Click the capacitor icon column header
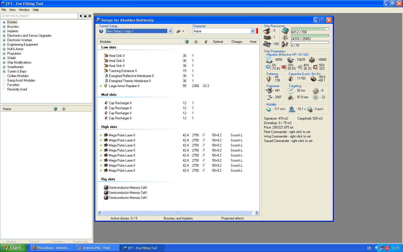 (x=206, y=42)
